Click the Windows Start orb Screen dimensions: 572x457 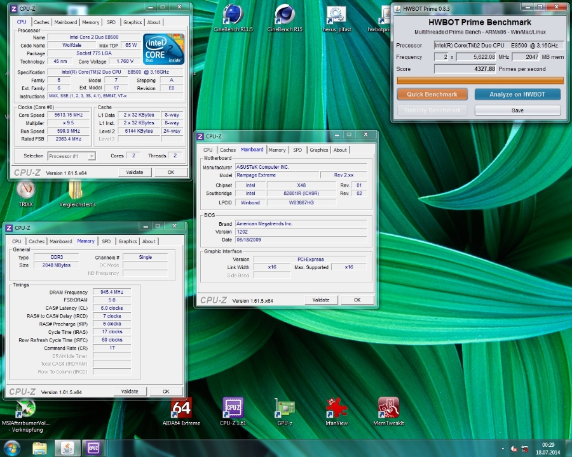[11, 448]
